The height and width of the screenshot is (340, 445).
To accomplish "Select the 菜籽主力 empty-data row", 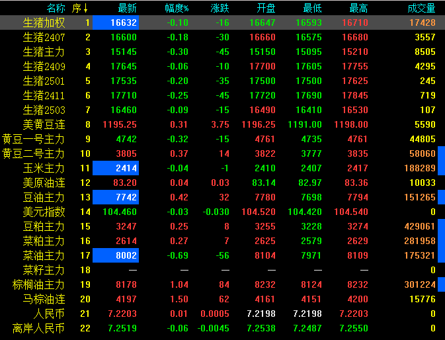I will 44,270.
